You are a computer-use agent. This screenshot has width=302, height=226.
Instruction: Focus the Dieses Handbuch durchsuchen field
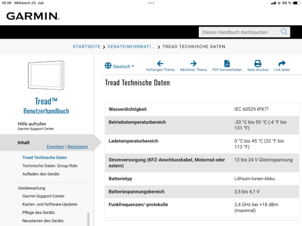click(240, 32)
